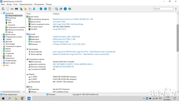
Task: Expand the Дисплей tree node
Action: tap(1, 42)
